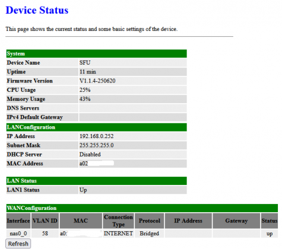Click the System section header
The width and height of the screenshot is (282, 249).
coord(97,53)
